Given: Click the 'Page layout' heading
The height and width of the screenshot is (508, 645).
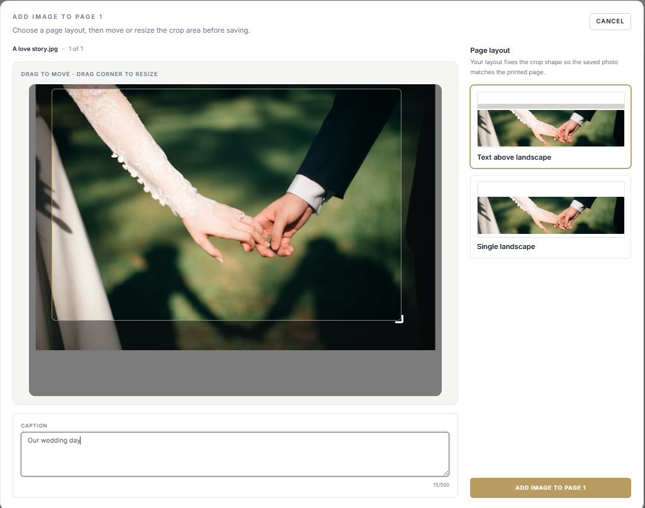Looking at the screenshot, I should (x=490, y=50).
